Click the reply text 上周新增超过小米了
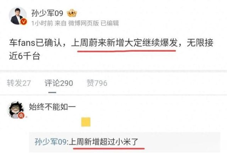 point(104,142)
